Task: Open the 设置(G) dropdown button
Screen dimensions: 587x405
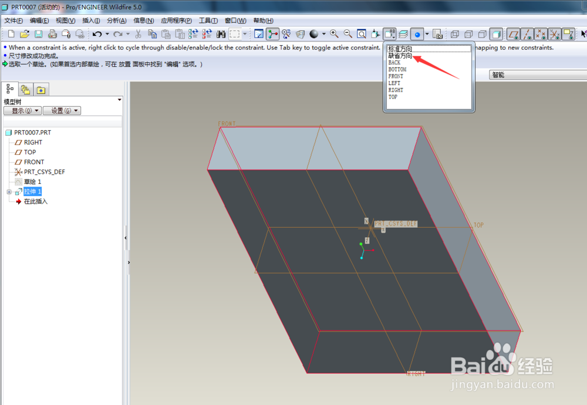Action: coord(62,110)
